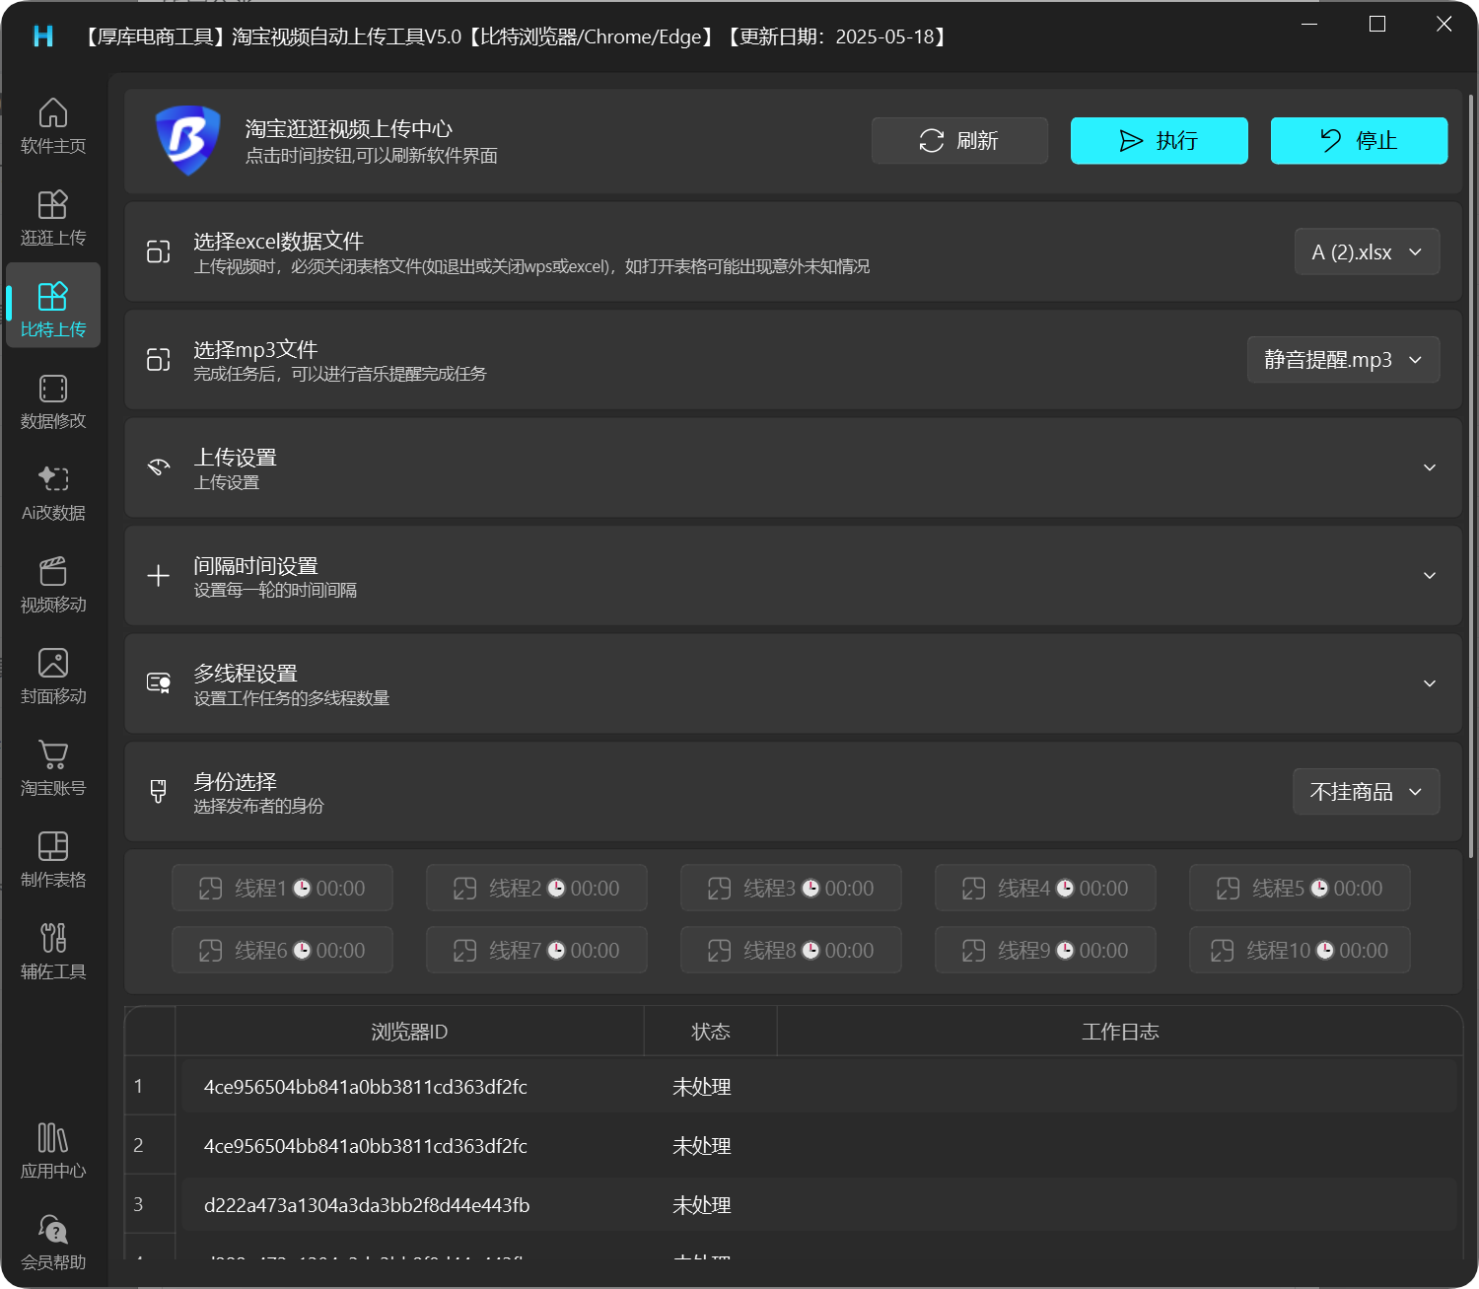Open the 静音提醒.mp3 file dropdown
The width and height of the screenshot is (1479, 1289).
pyautogui.click(x=1343, y=359)
